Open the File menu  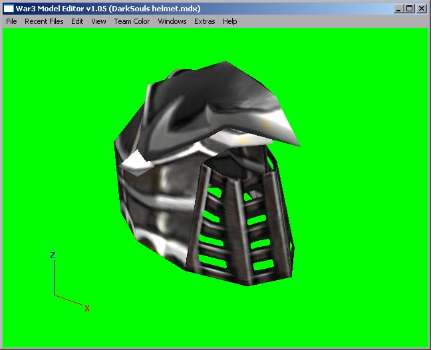coord(11,21)
